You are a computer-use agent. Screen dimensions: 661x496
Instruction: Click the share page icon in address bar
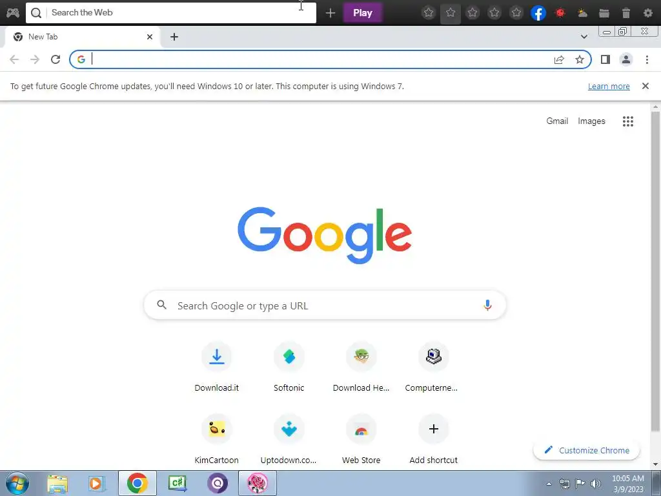click(559, 59)
